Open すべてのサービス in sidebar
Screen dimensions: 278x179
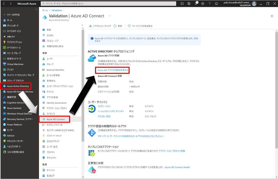point(12,31)
